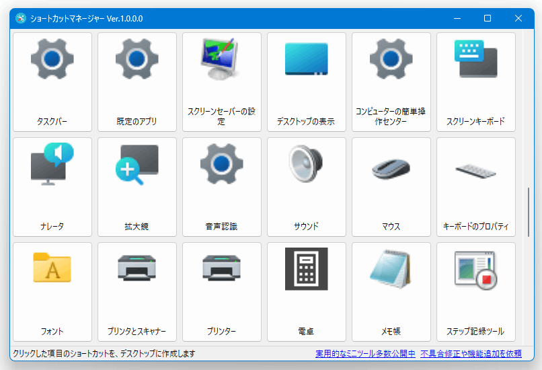Select the 音声認識 tile
Image resolution: width=542 pixels, height=370 pixels.
pos(222,186)
